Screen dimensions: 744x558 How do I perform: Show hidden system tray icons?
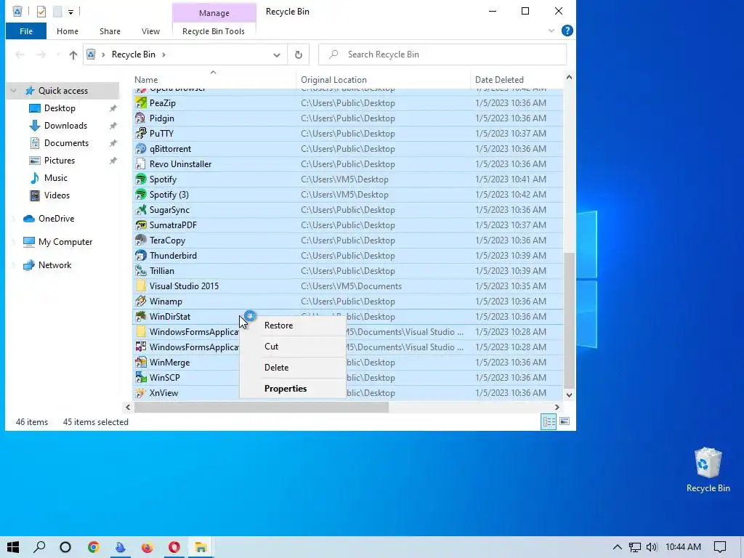click(x=618, y=547)
